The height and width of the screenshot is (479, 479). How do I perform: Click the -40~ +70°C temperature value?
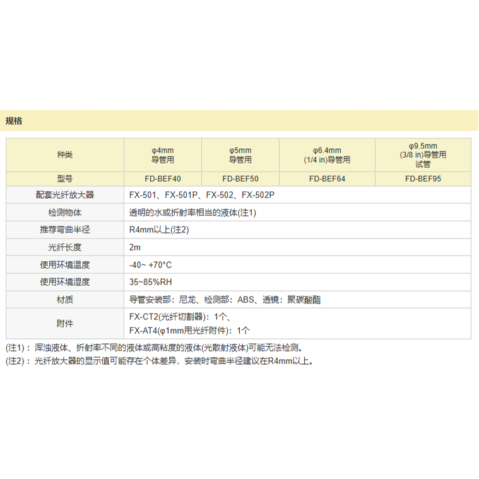pyautogui.click(x=150, y=265)
